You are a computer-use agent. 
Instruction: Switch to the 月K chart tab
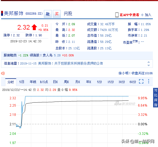click(x=78, y=82)
